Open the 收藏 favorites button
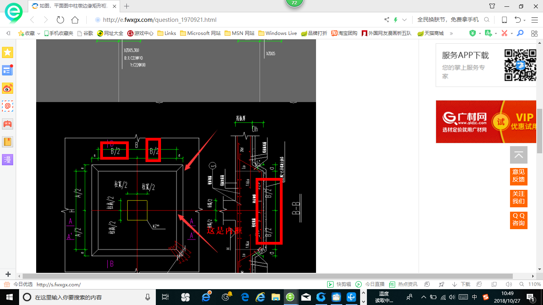This screenshot has height=305, width=543. 27,33
